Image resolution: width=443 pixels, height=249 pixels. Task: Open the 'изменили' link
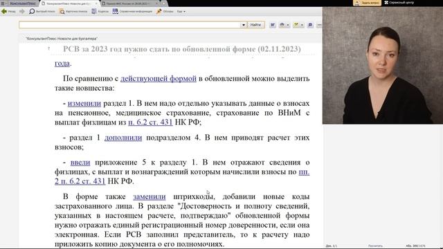[84, 103]
